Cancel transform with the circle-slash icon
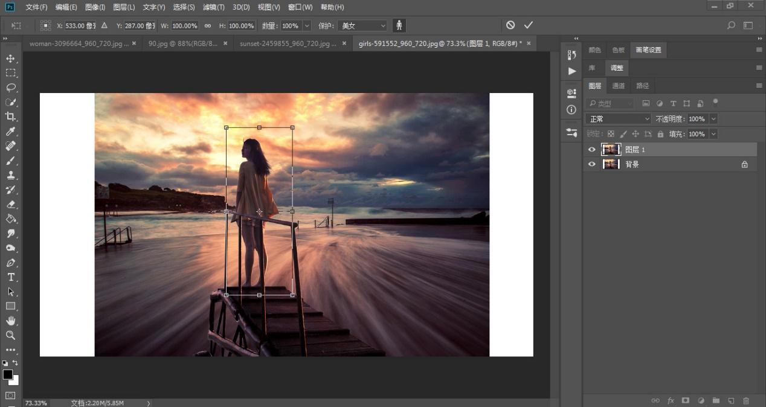 pyautogui.click(x=510, y=25)
